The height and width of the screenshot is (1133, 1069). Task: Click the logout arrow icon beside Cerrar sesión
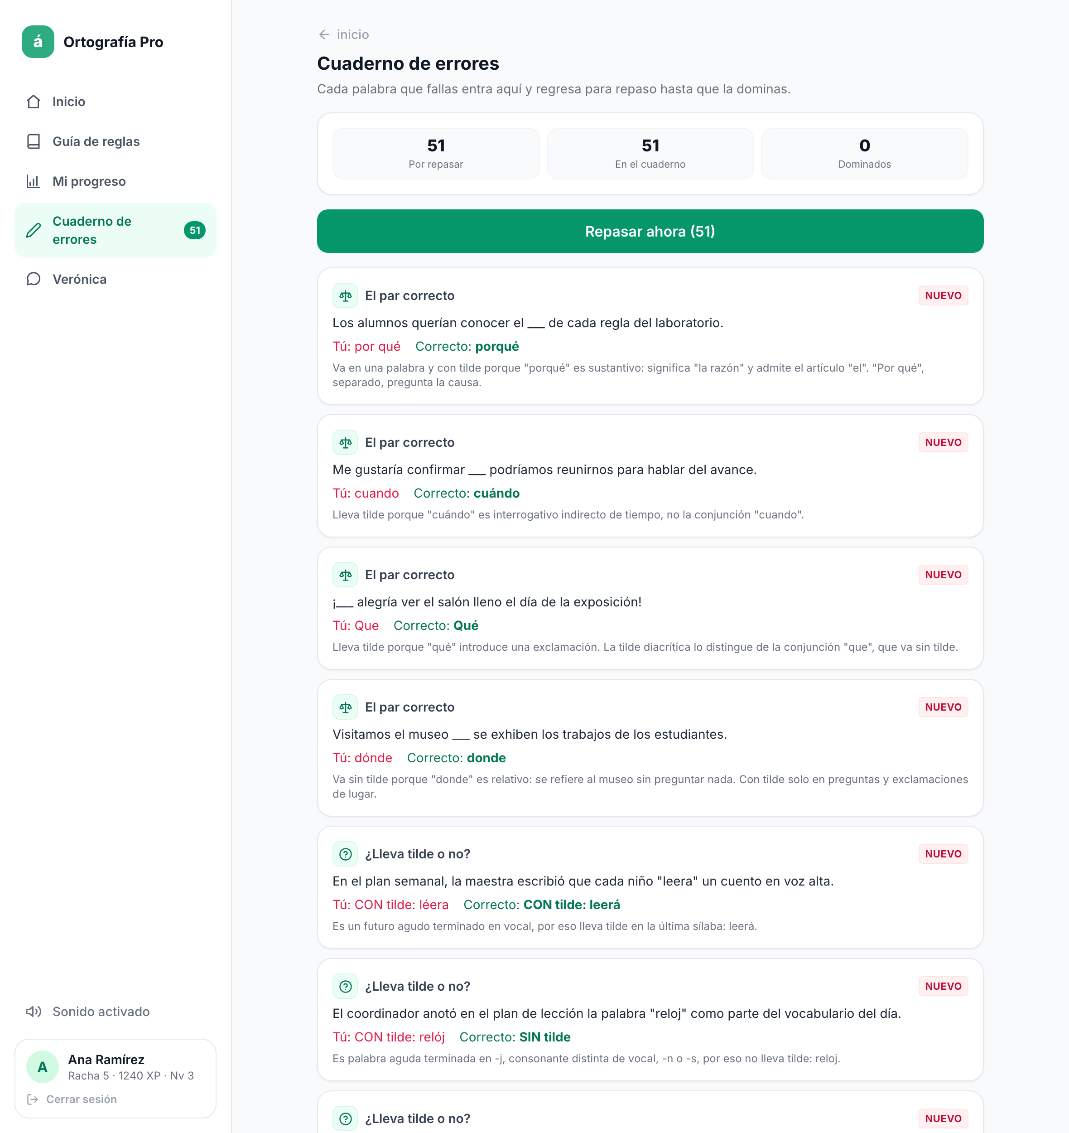(33, 1099)
